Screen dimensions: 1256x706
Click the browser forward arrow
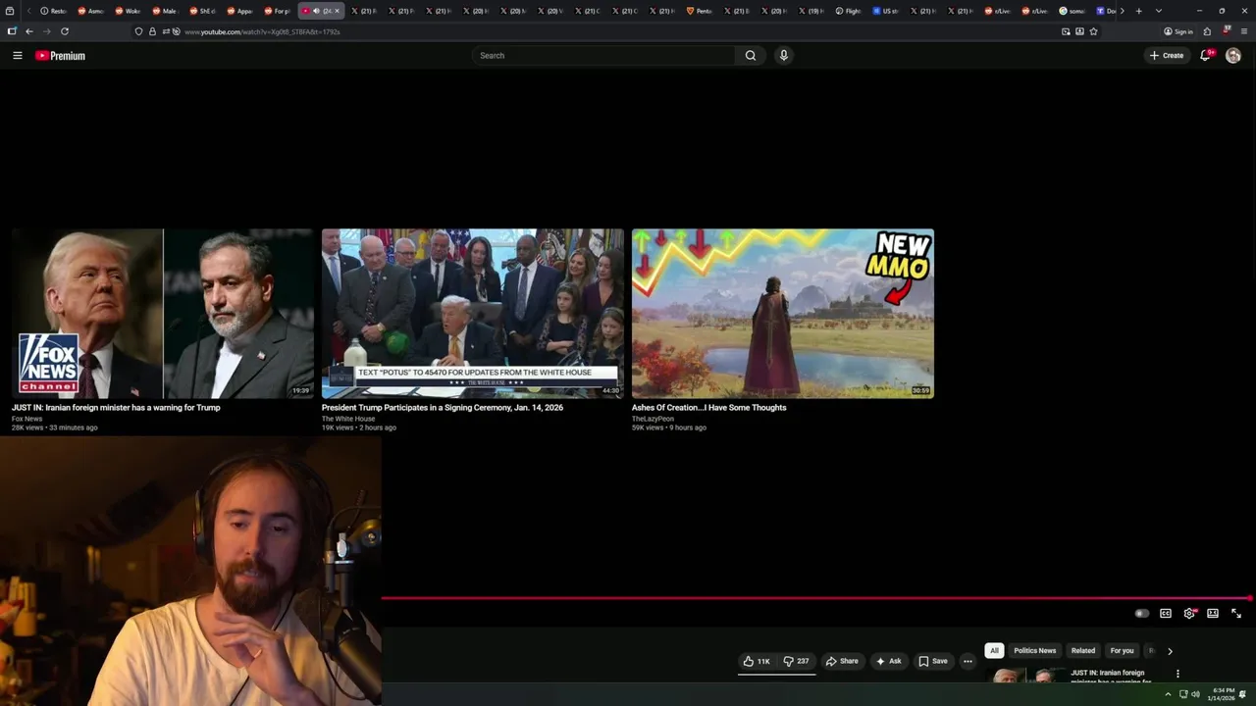46,31
